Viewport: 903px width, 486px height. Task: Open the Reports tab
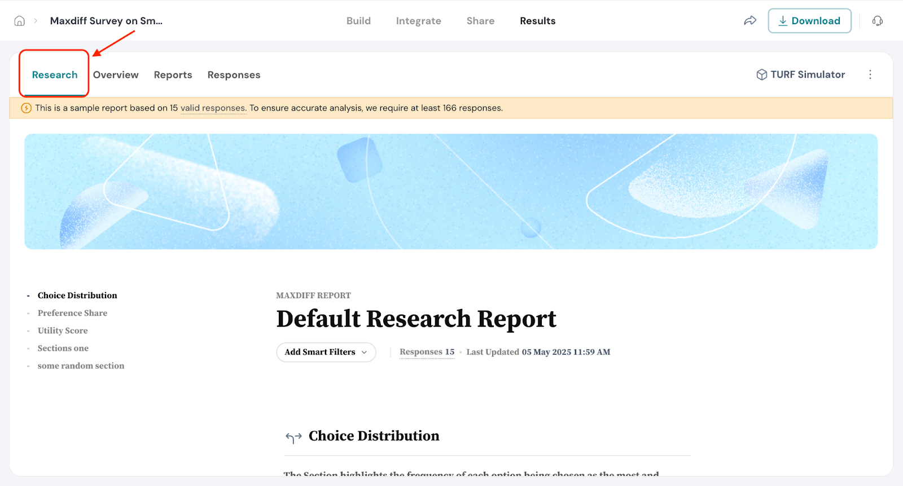click(x=173, y=75)
